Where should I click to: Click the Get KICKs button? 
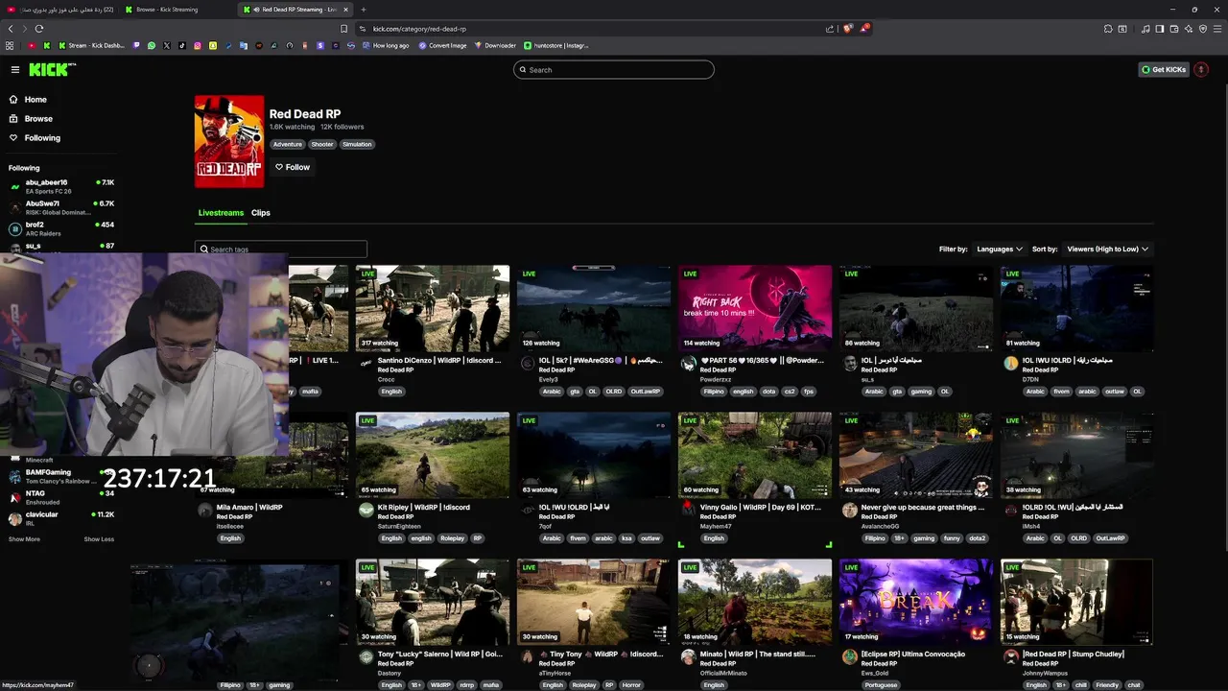1164,69
